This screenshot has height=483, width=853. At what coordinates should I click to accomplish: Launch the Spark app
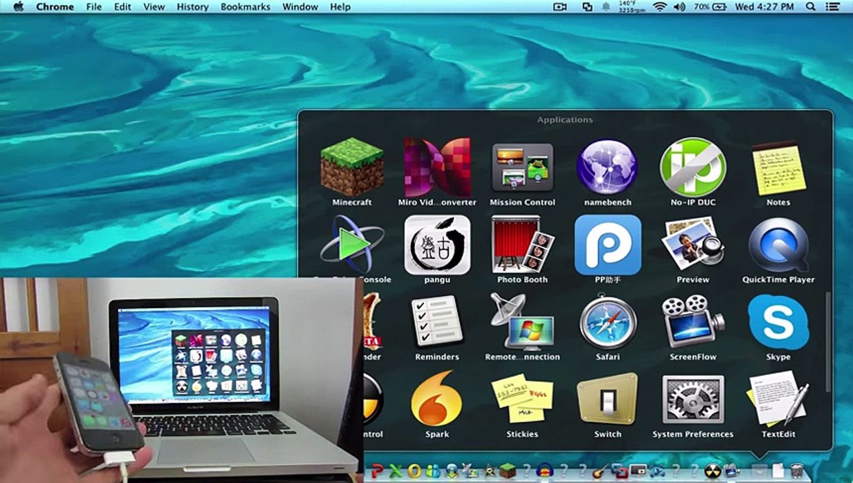[x=437, y=399]
